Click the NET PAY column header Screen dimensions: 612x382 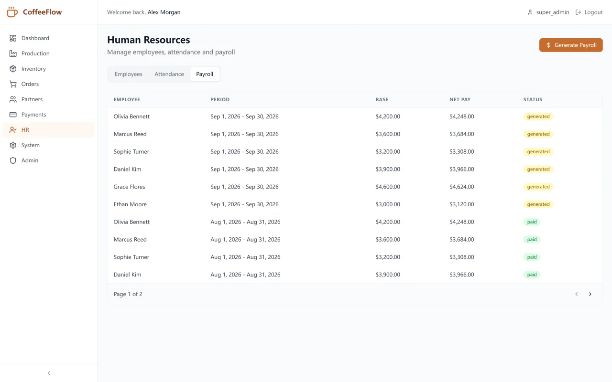point(460,100)
